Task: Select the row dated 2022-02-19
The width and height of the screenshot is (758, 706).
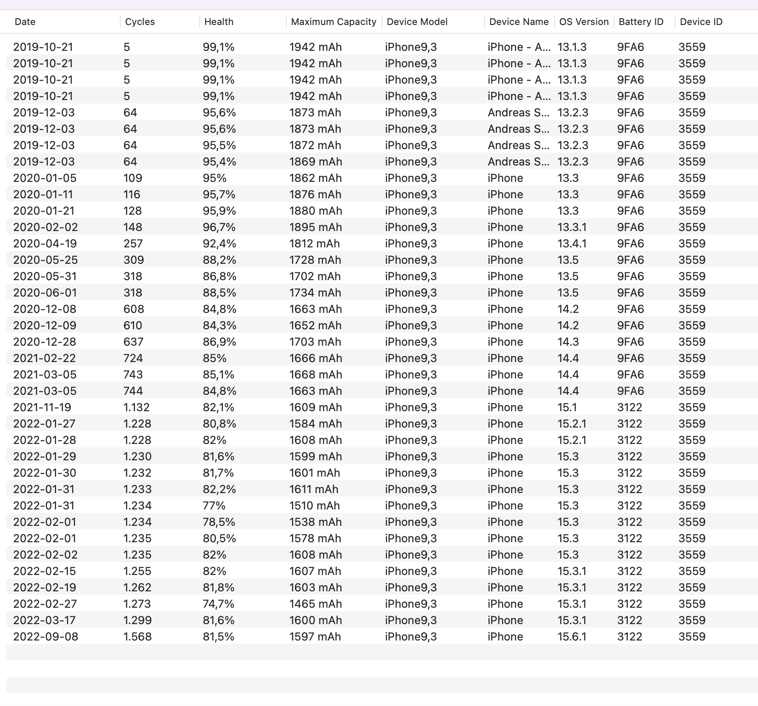Action: click(382, 587)
